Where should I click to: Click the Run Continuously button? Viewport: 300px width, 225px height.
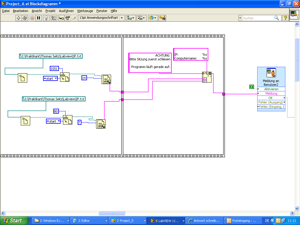25,18
